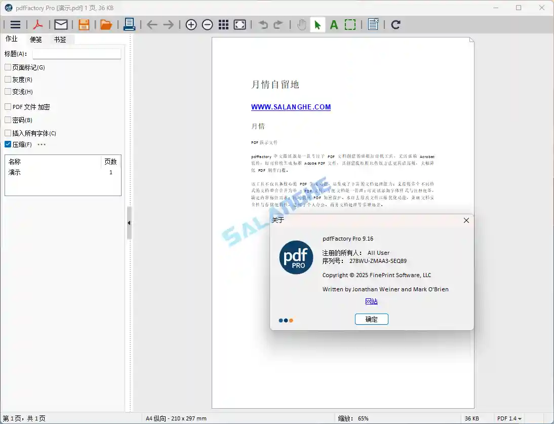The width and height of the screenshot is (554, 424).
Task: Uncheck the 压缩 compression option
Action: (x=7, y=144)
